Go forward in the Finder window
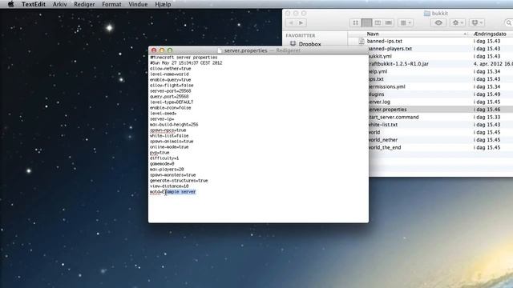513x288 pixels. click(301, 23)
